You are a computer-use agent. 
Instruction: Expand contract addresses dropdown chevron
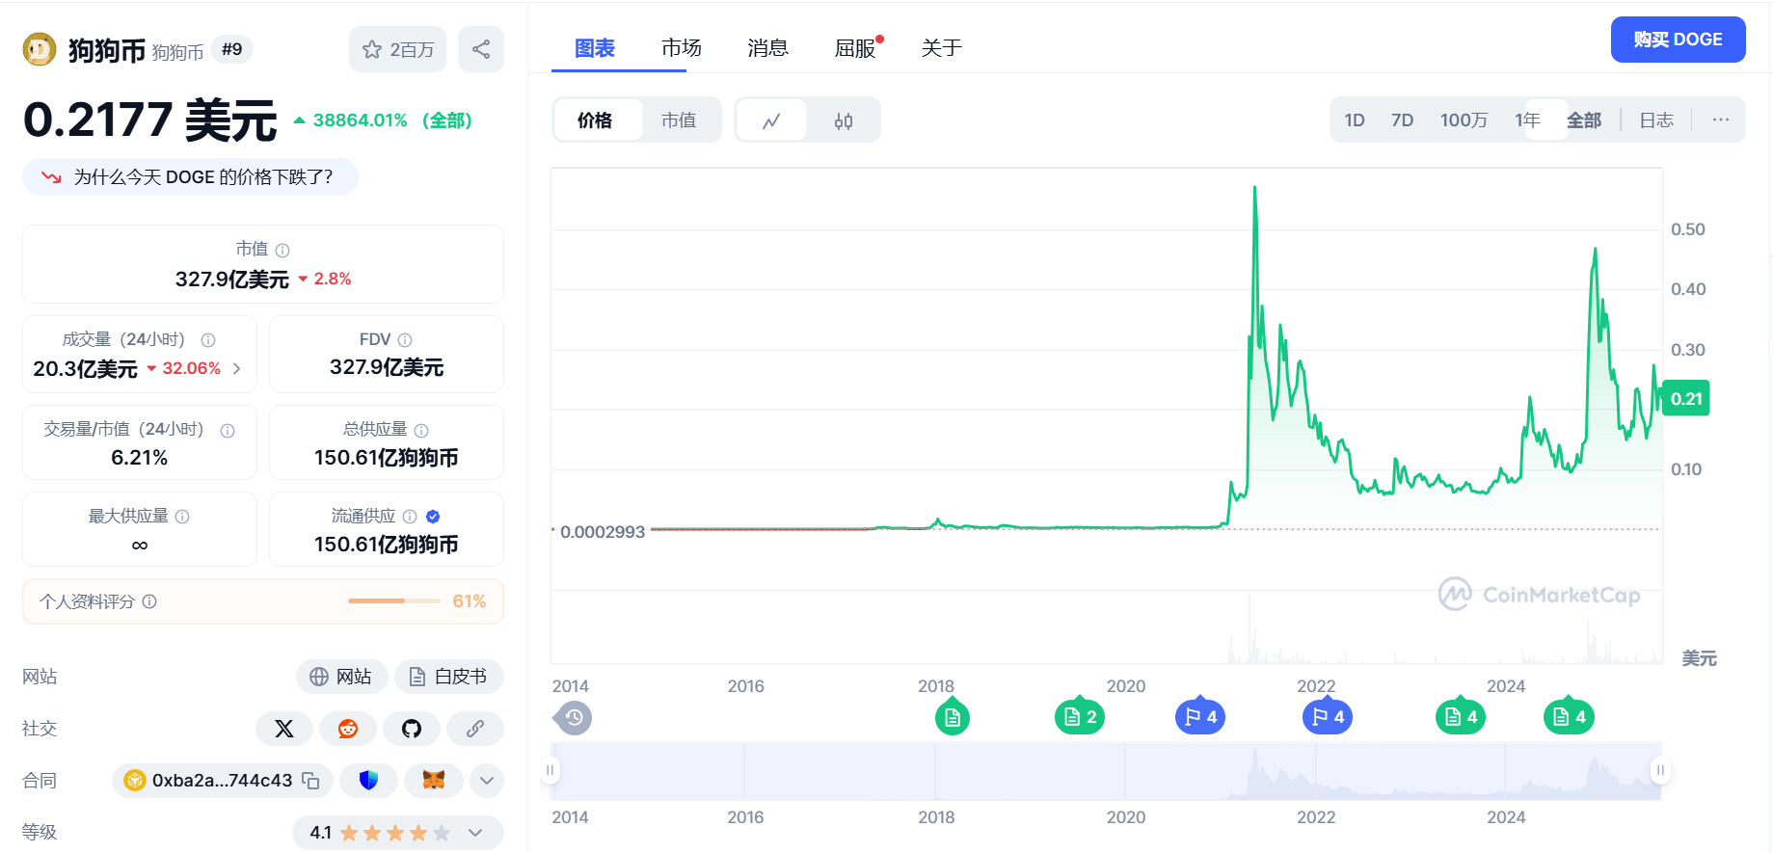tap(487, 781)
